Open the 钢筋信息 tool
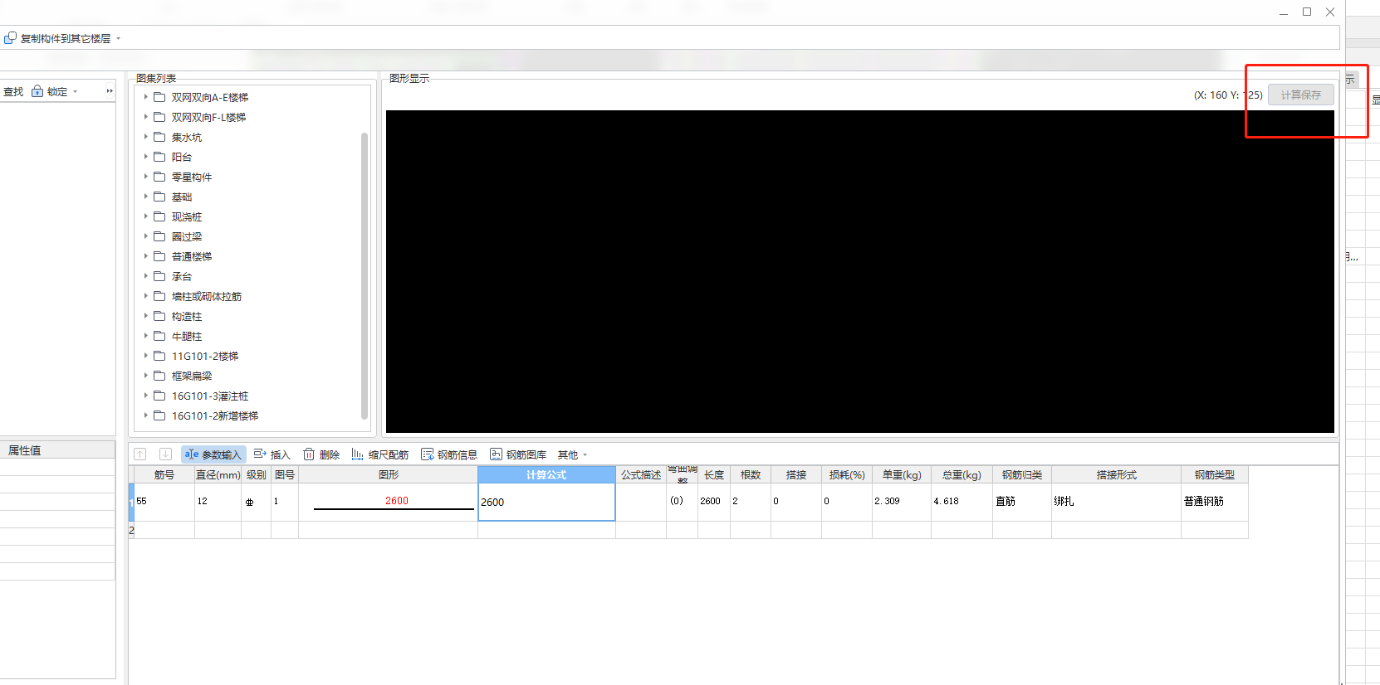Viewport: 1380px width, 685px height. tap(449, 454)
